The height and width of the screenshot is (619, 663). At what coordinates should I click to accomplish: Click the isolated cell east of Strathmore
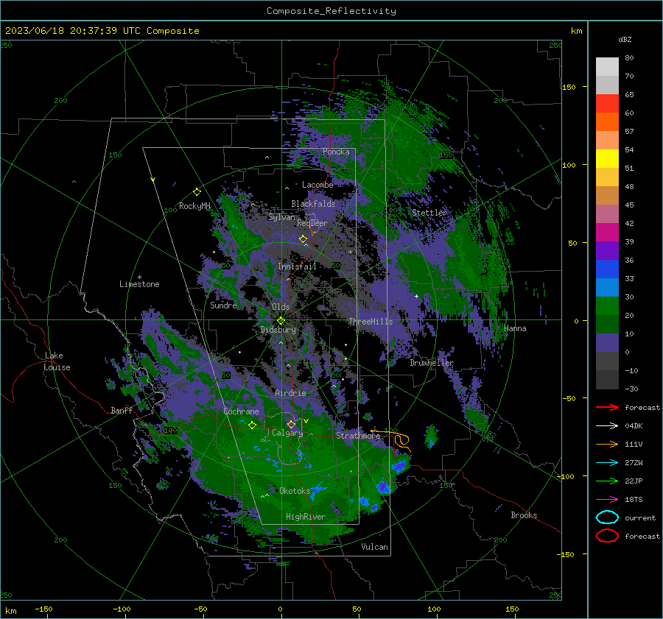click(x=431, y=437)
